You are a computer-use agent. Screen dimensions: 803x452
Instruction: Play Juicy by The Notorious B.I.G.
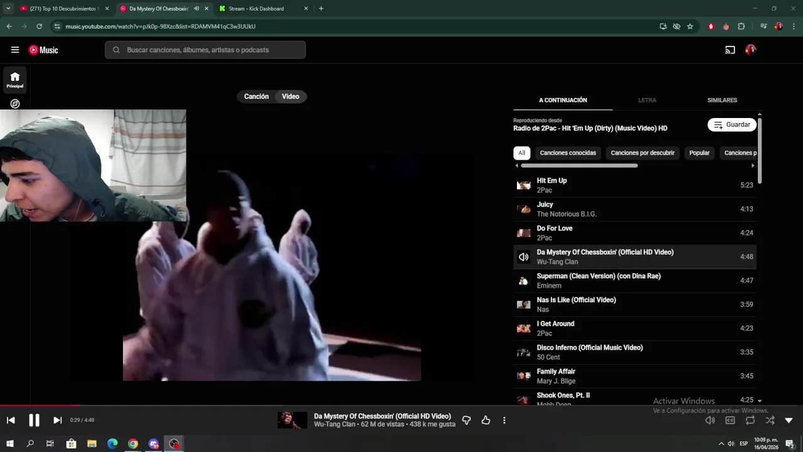(x=635, y=209)
